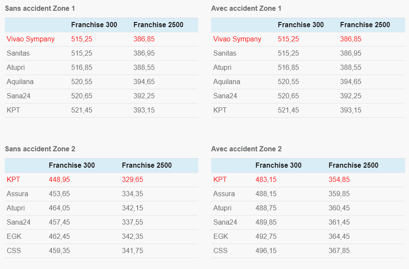Select Assura's premium 453,65
This screenshot has height=269, width=409.
point(59,194)
